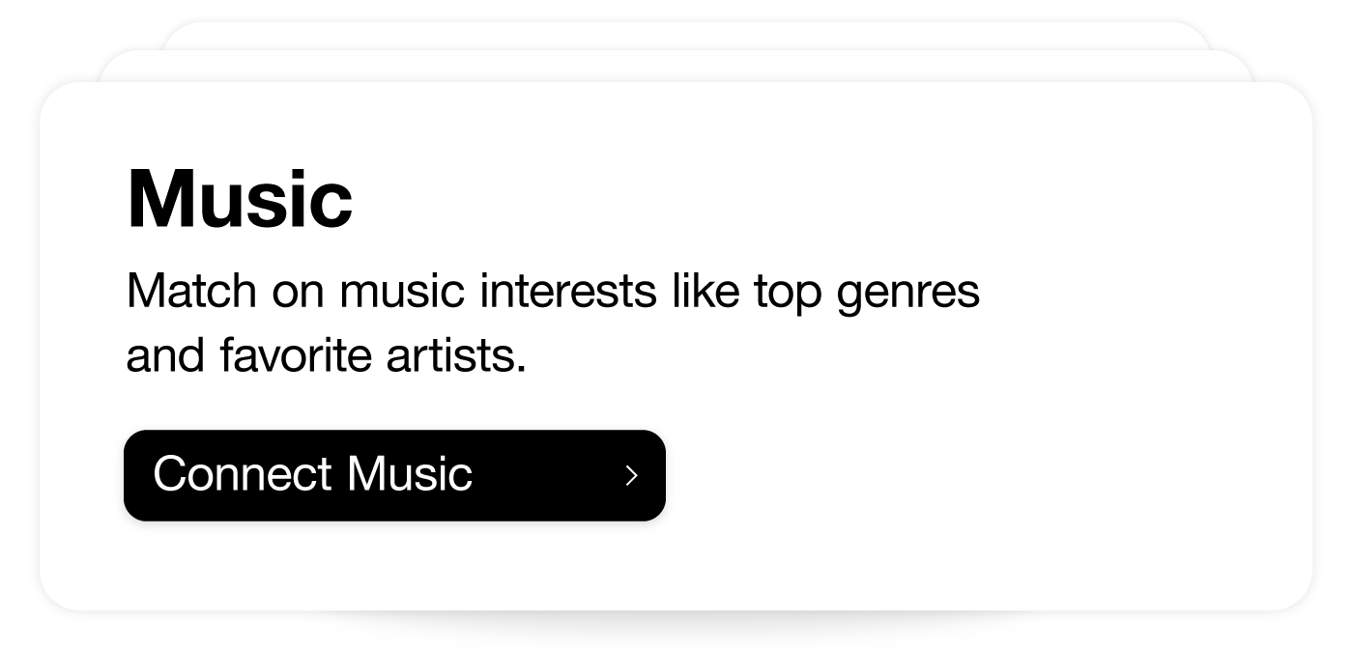Open music connection via the Connect Music control

pyautogui.click(x=395, y=474)
